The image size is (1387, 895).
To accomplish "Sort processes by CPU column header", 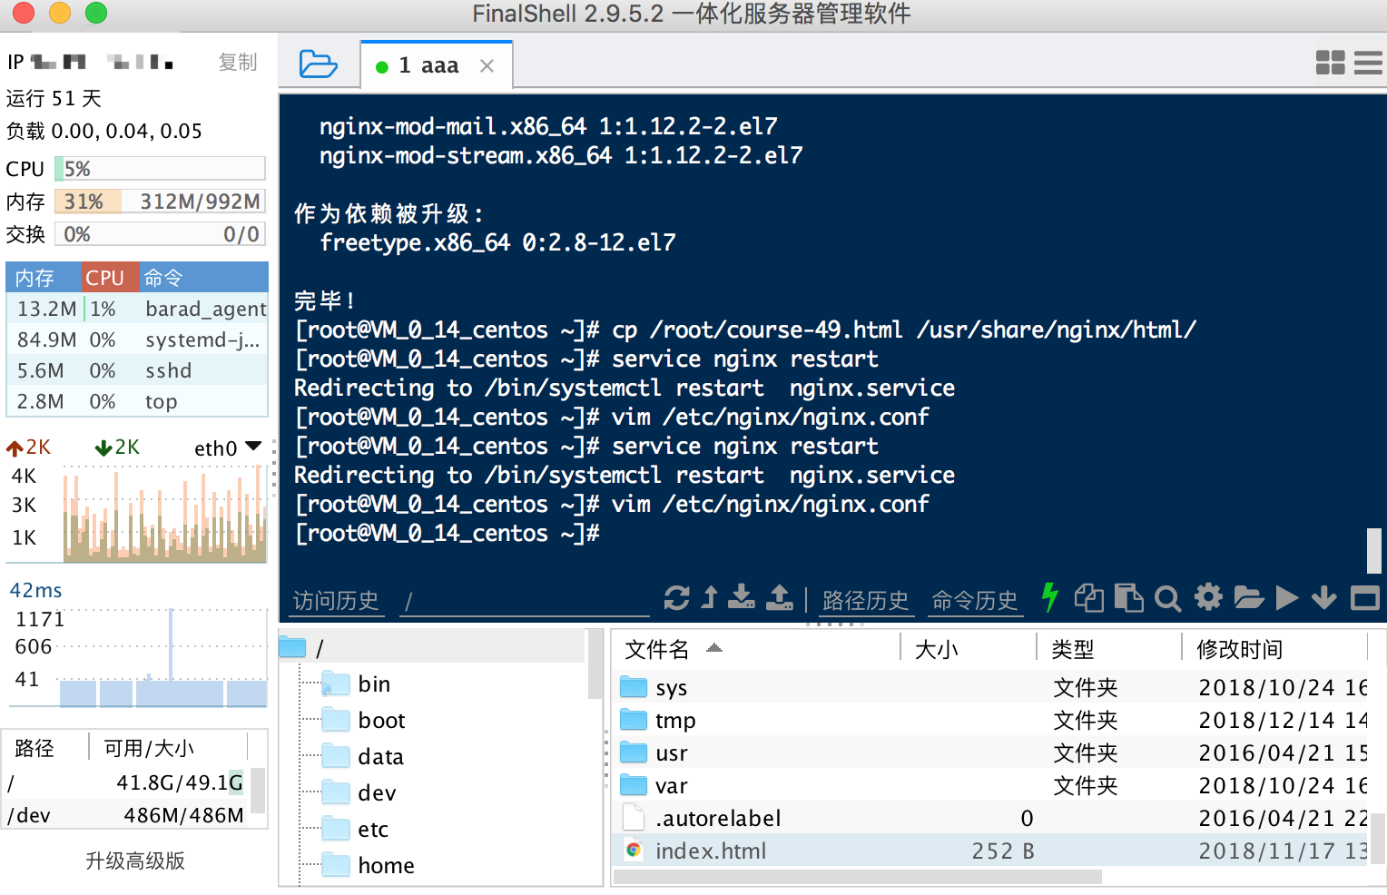I will coord(110,277).
